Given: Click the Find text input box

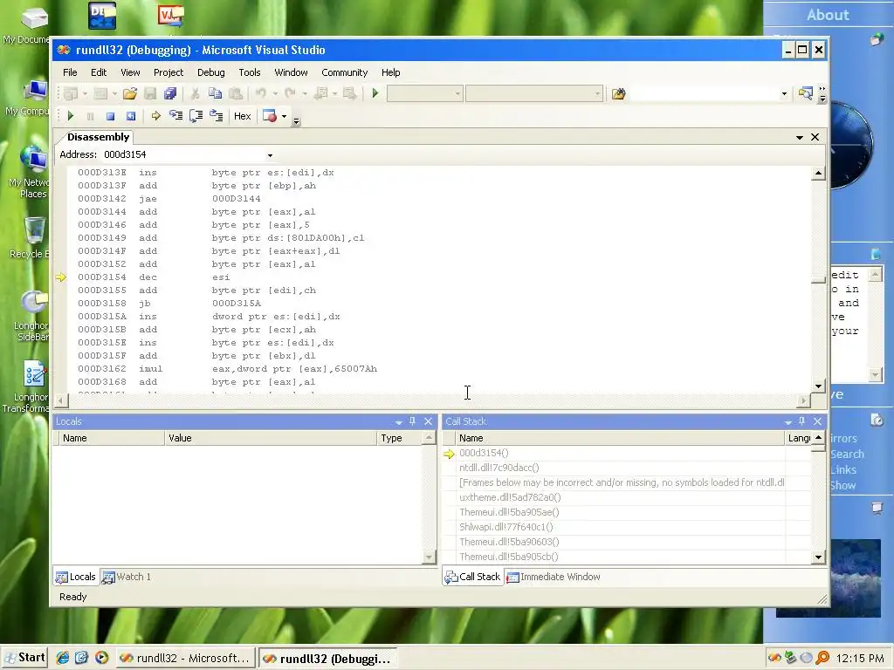Looking at the screenshot, I should tap(704, 94).
